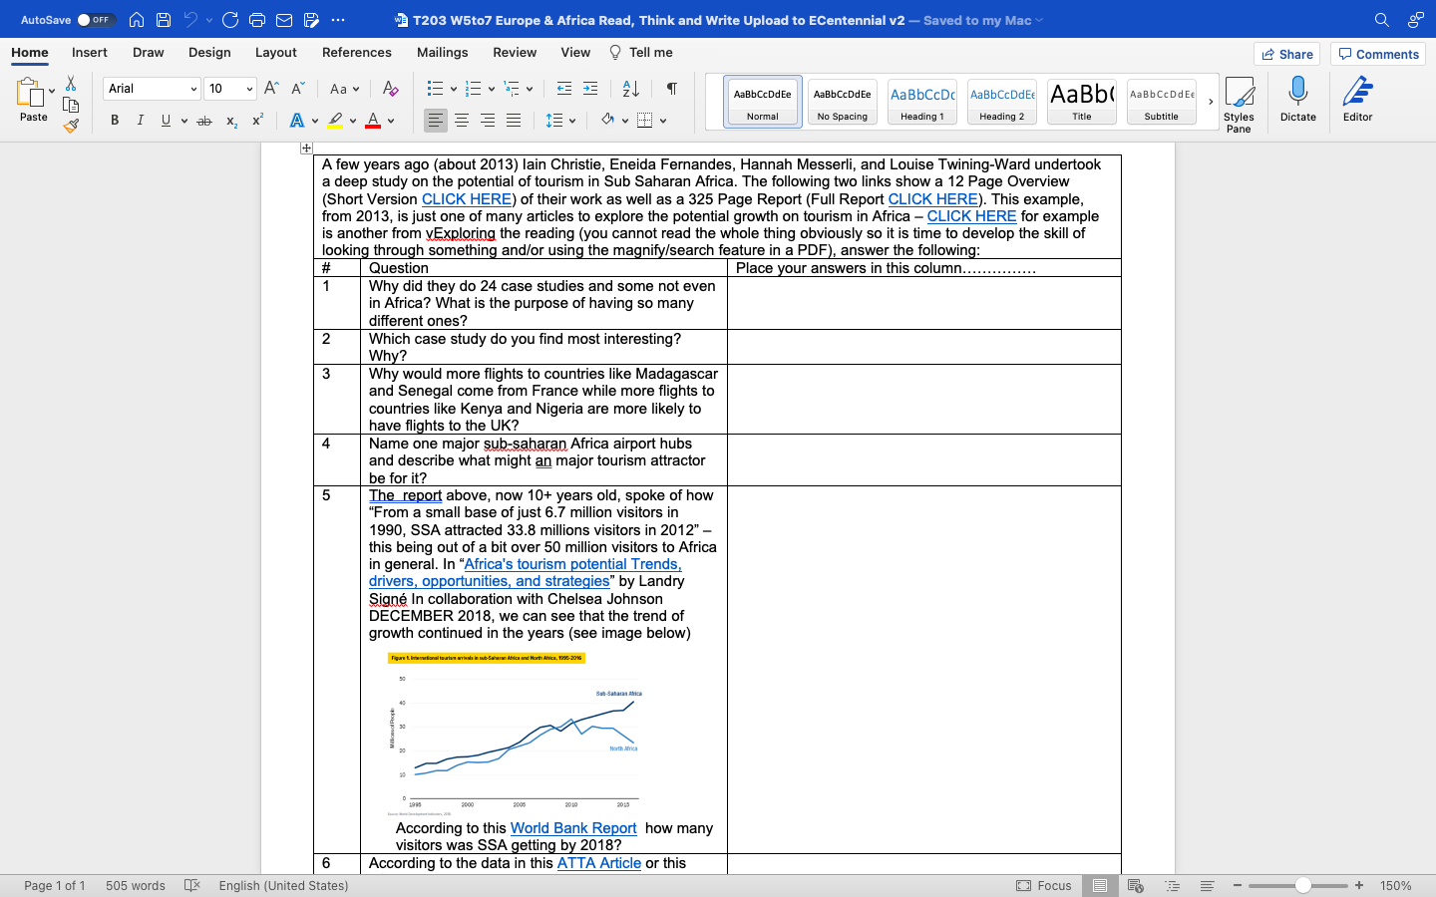1436x897 pixels.
Task: Apply yellow text highlight color
Action: pyautogui.click(x=335, y=121)
